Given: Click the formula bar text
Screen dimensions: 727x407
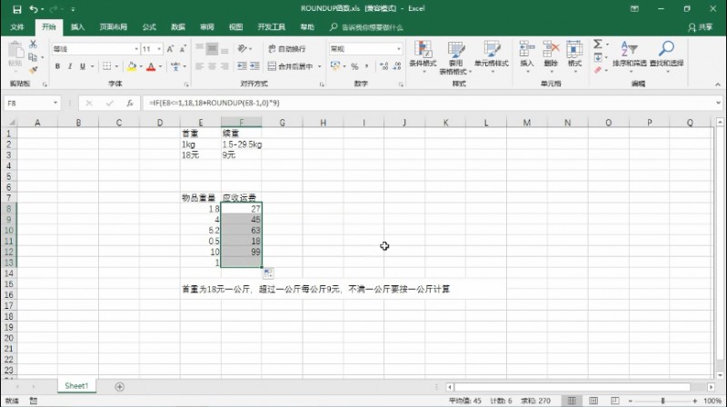Looking at the screenshot, I should [214, 103].
